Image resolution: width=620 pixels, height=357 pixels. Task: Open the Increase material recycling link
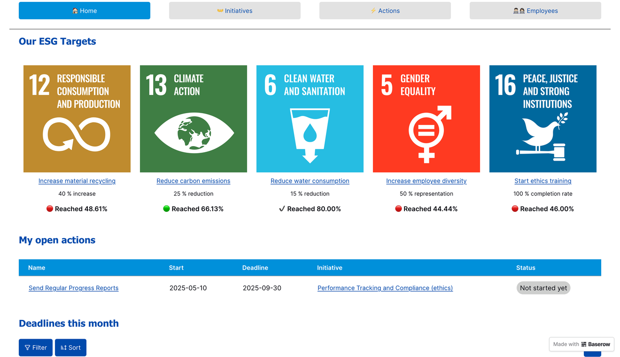(x=77, y=181)
